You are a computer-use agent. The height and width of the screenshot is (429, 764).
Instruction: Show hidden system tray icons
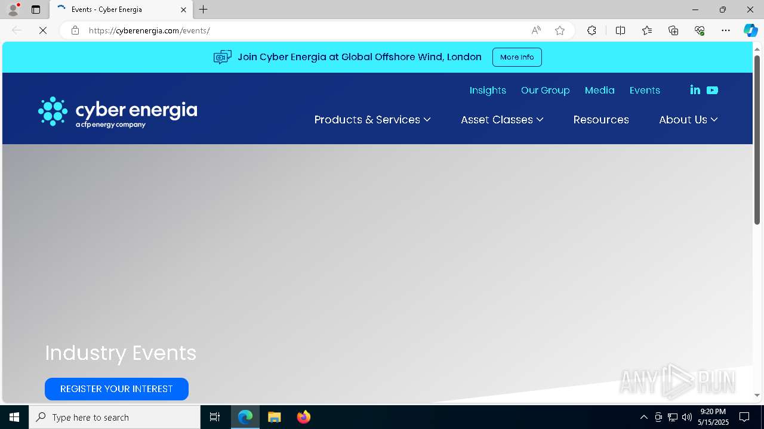pos(643,417)
